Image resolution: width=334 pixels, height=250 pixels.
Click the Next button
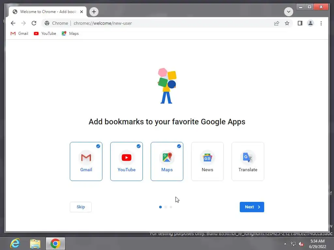pyautogui.click(x=252, y=207)
